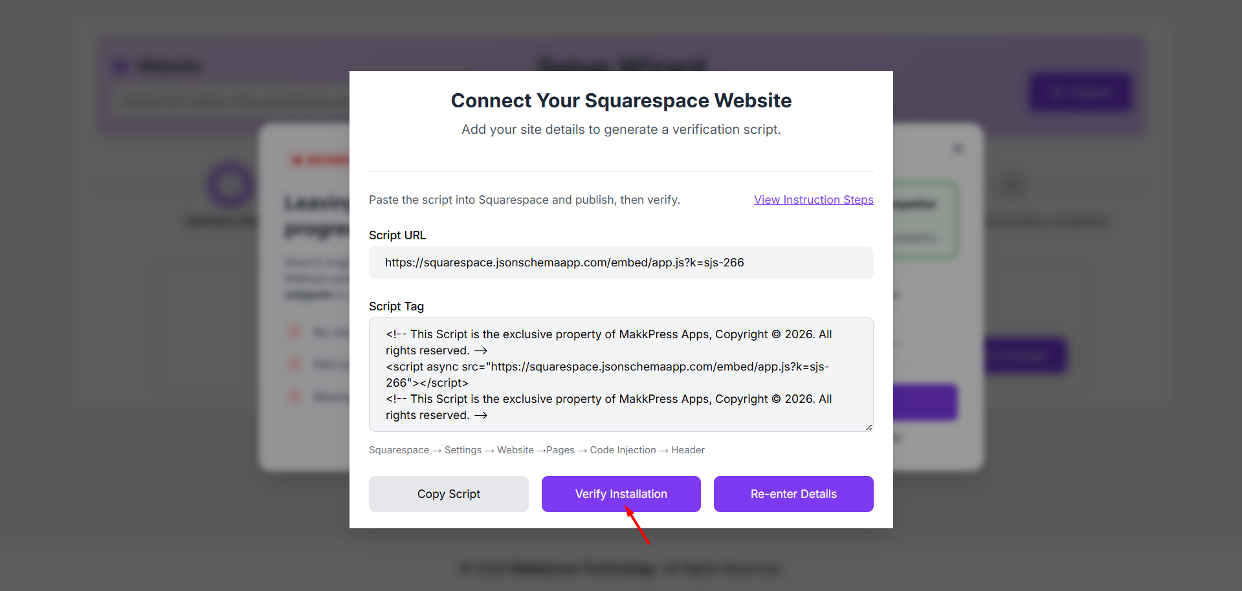This screenshot has width=1242, height=591.
Task: Close the blurred dialog using its X icon
Action: (x=958, y=149)
